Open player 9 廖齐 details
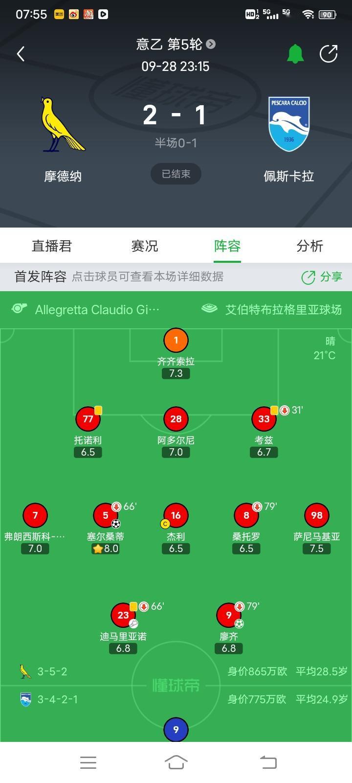 coord(229,615)
